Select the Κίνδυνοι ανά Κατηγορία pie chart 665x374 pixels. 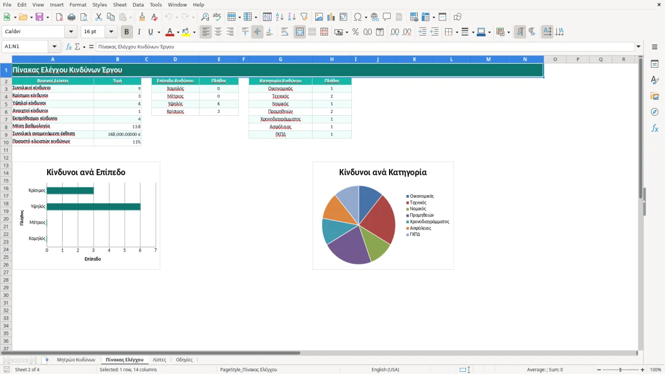coord(383,216)
